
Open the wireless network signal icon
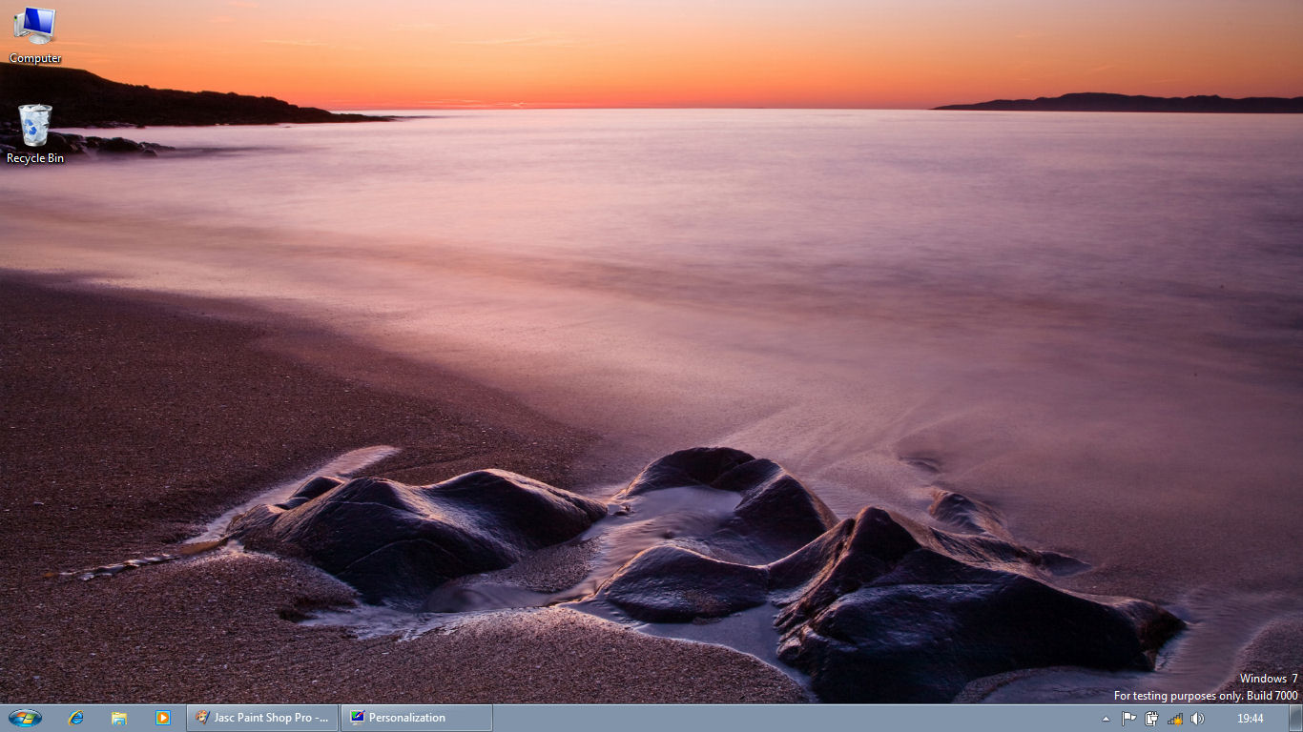(1175, 719)
